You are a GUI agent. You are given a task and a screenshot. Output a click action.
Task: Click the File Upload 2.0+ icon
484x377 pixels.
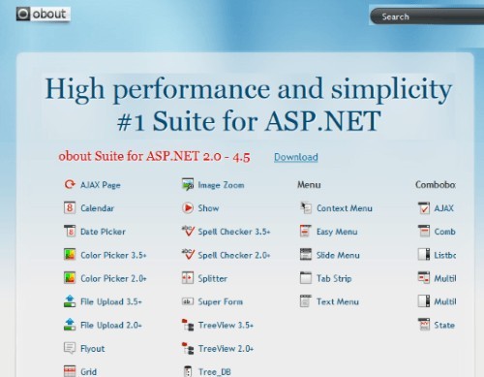click(x=70, y=325)
